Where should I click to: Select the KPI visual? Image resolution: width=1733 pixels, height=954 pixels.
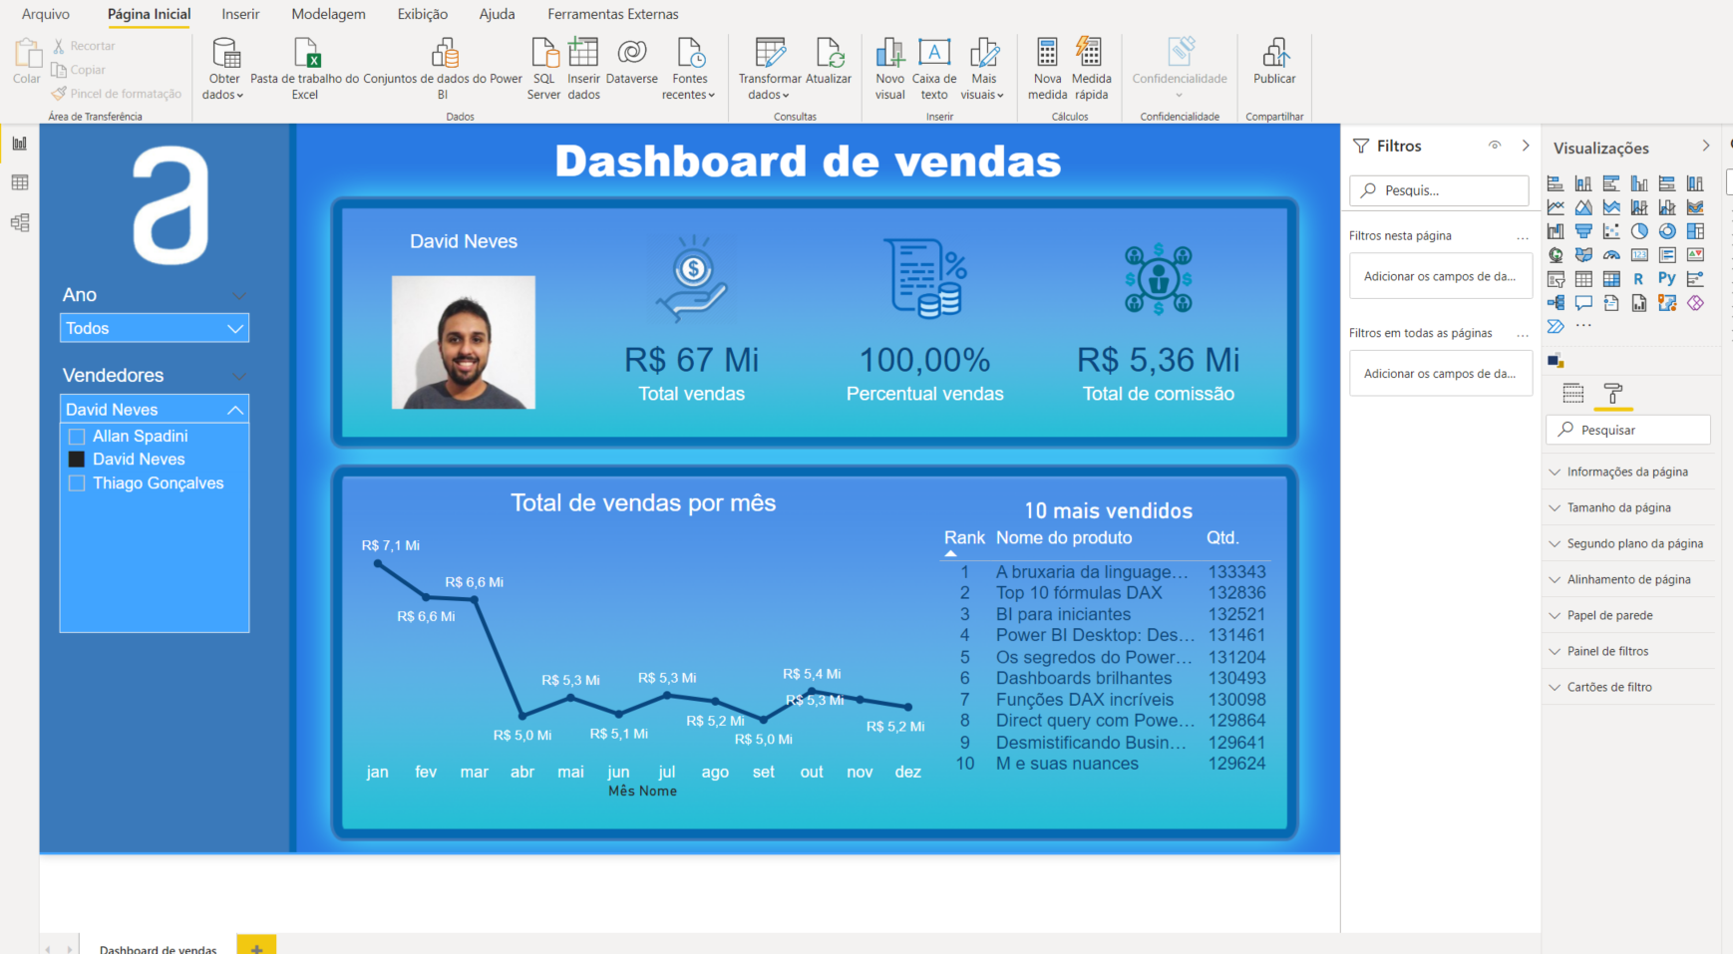pyautogui.click(x=1695, y=255)
